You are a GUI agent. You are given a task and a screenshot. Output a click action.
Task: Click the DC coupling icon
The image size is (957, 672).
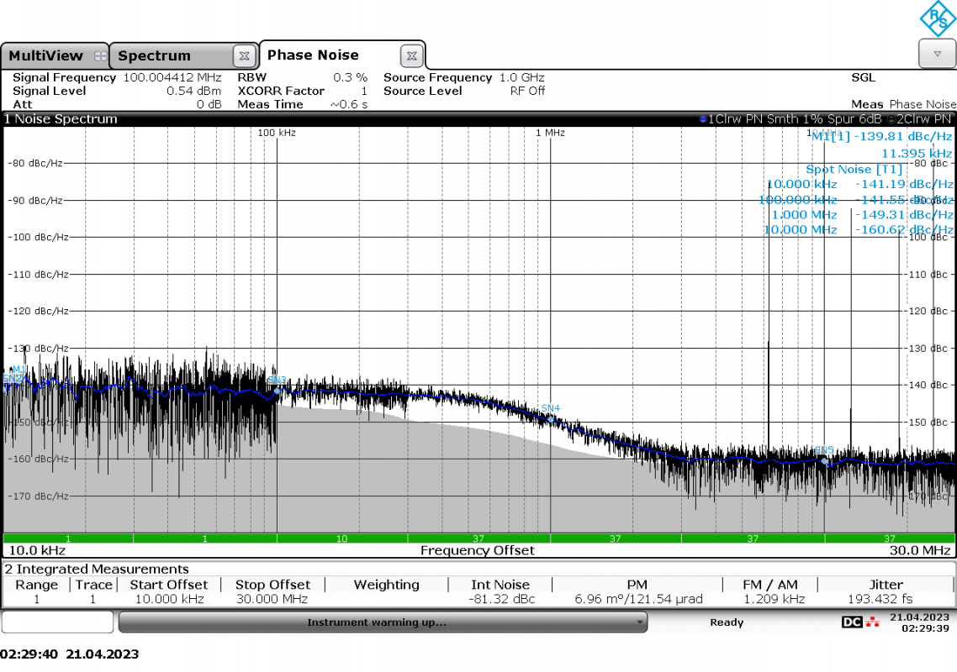click(x=851, y=622)
